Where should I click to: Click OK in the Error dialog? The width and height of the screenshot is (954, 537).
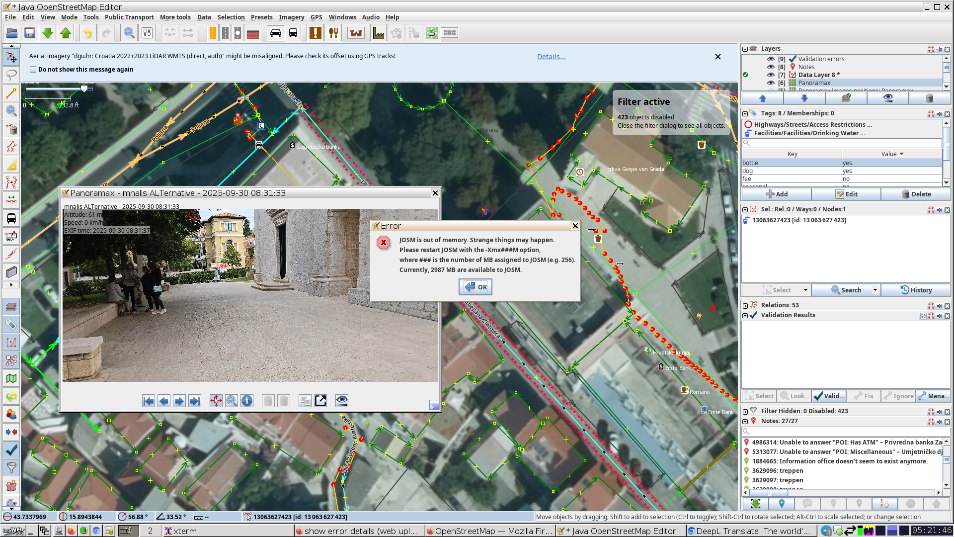pyautogui.click(x=476, y=287)
